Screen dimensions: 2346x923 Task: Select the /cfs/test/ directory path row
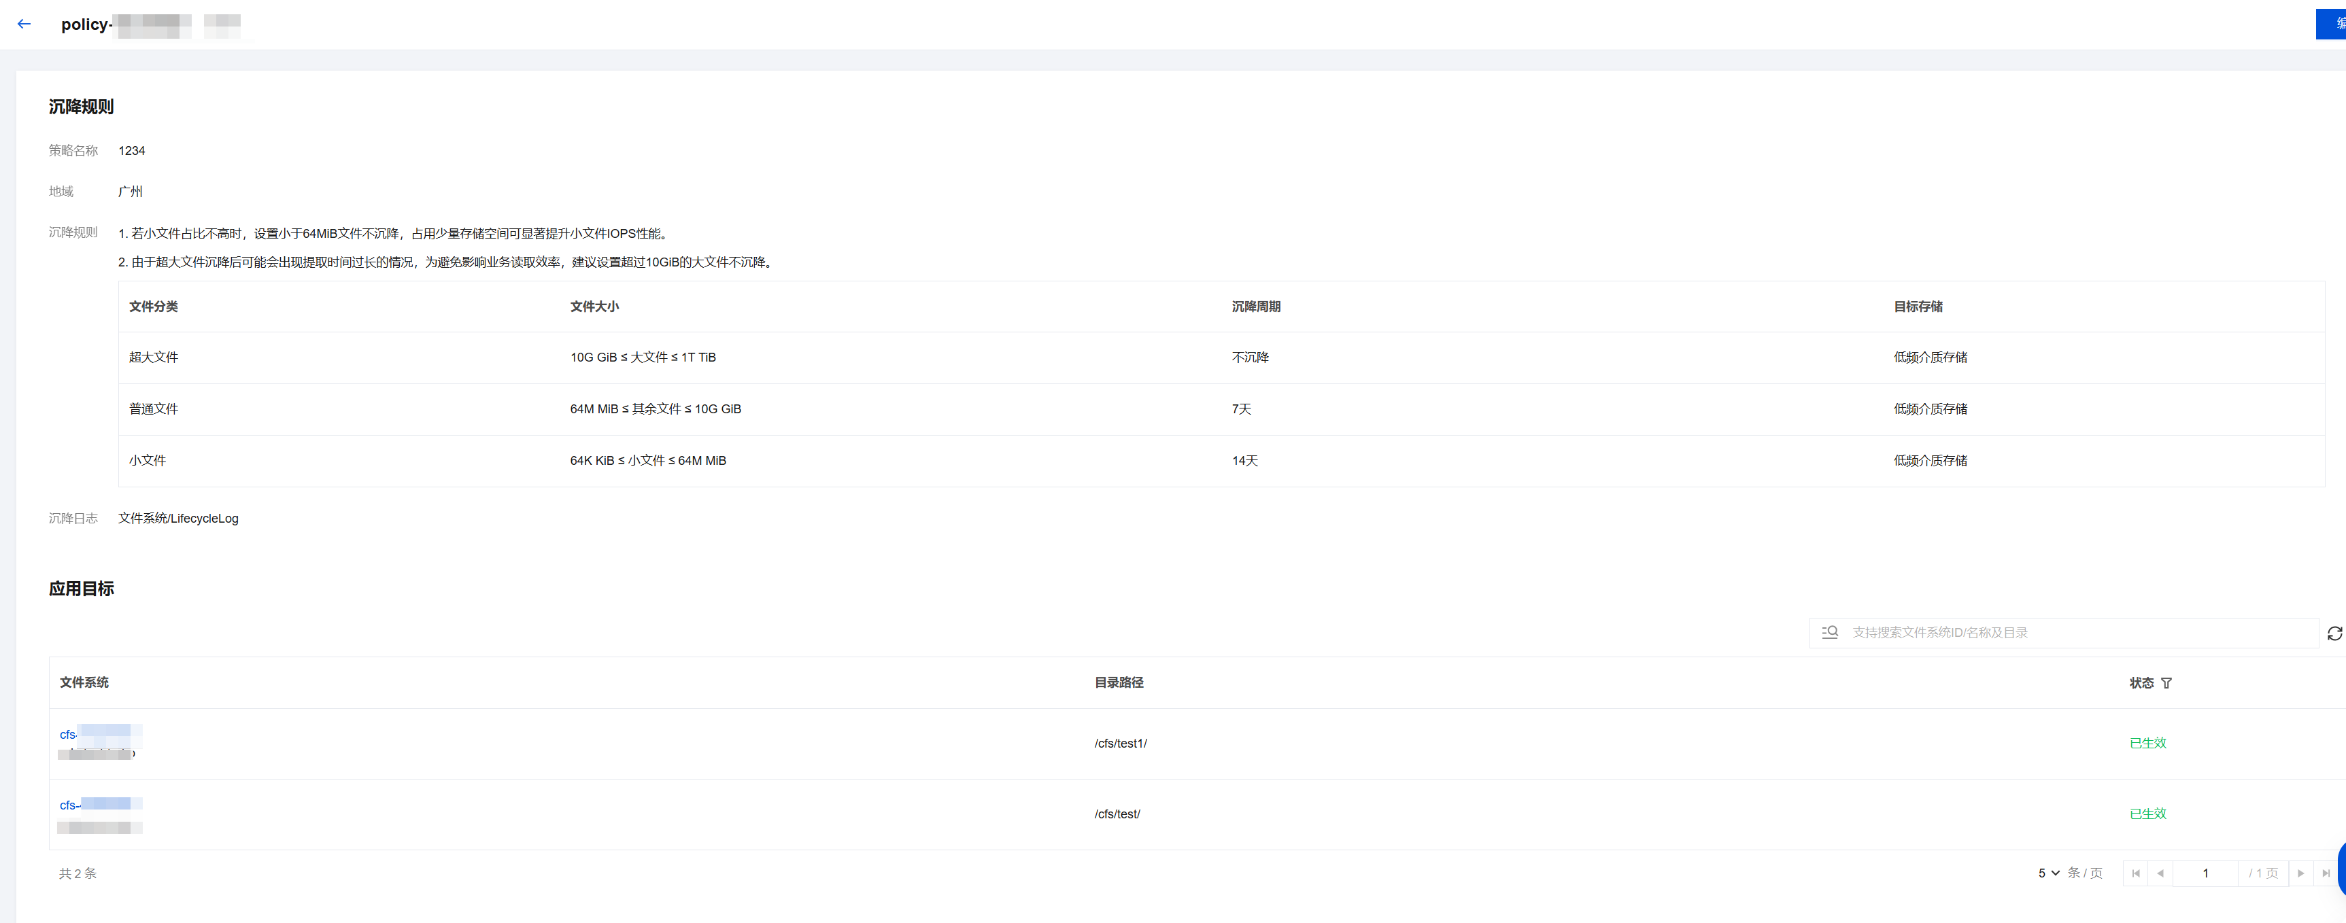click(x=1117, y=814)
